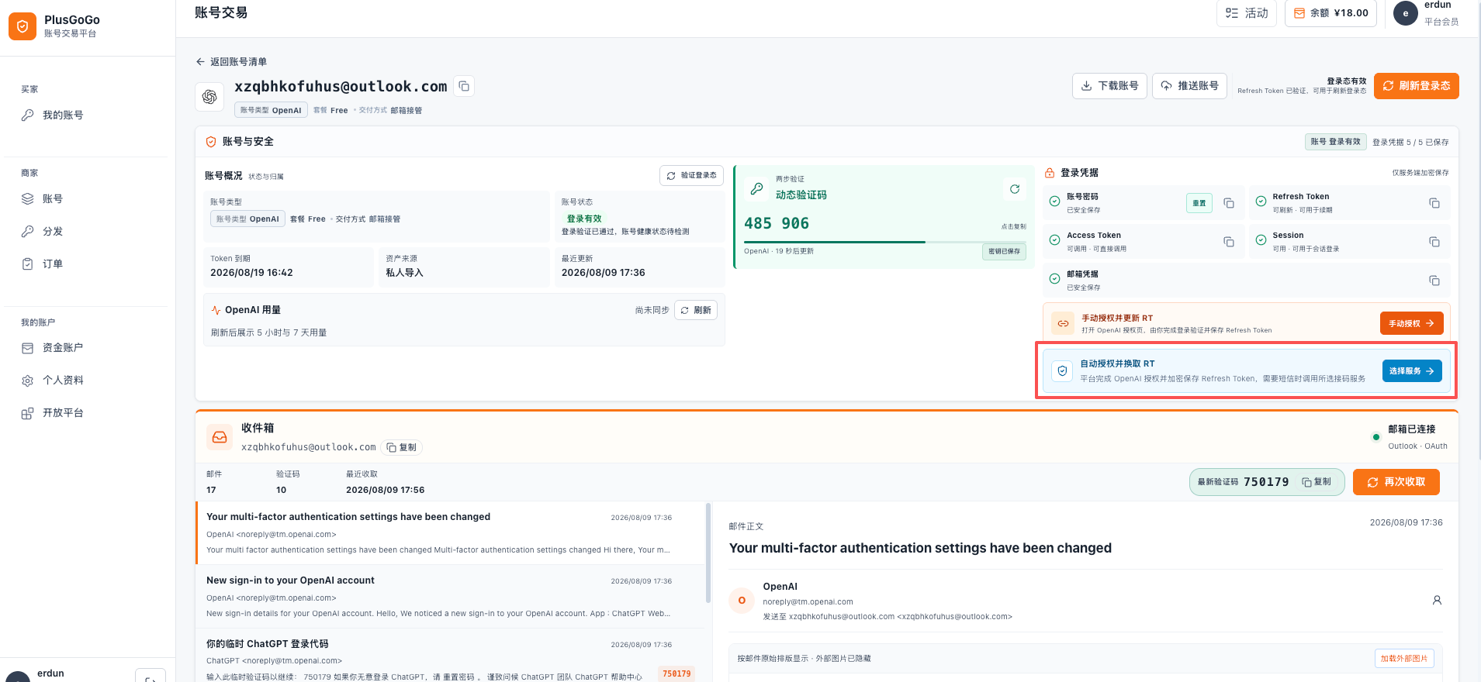
Task: Click 刷新 for OpenAI 用量
Action: 696,310
